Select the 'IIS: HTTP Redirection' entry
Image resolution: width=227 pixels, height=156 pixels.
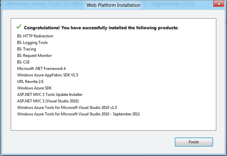tap(35, 36)
